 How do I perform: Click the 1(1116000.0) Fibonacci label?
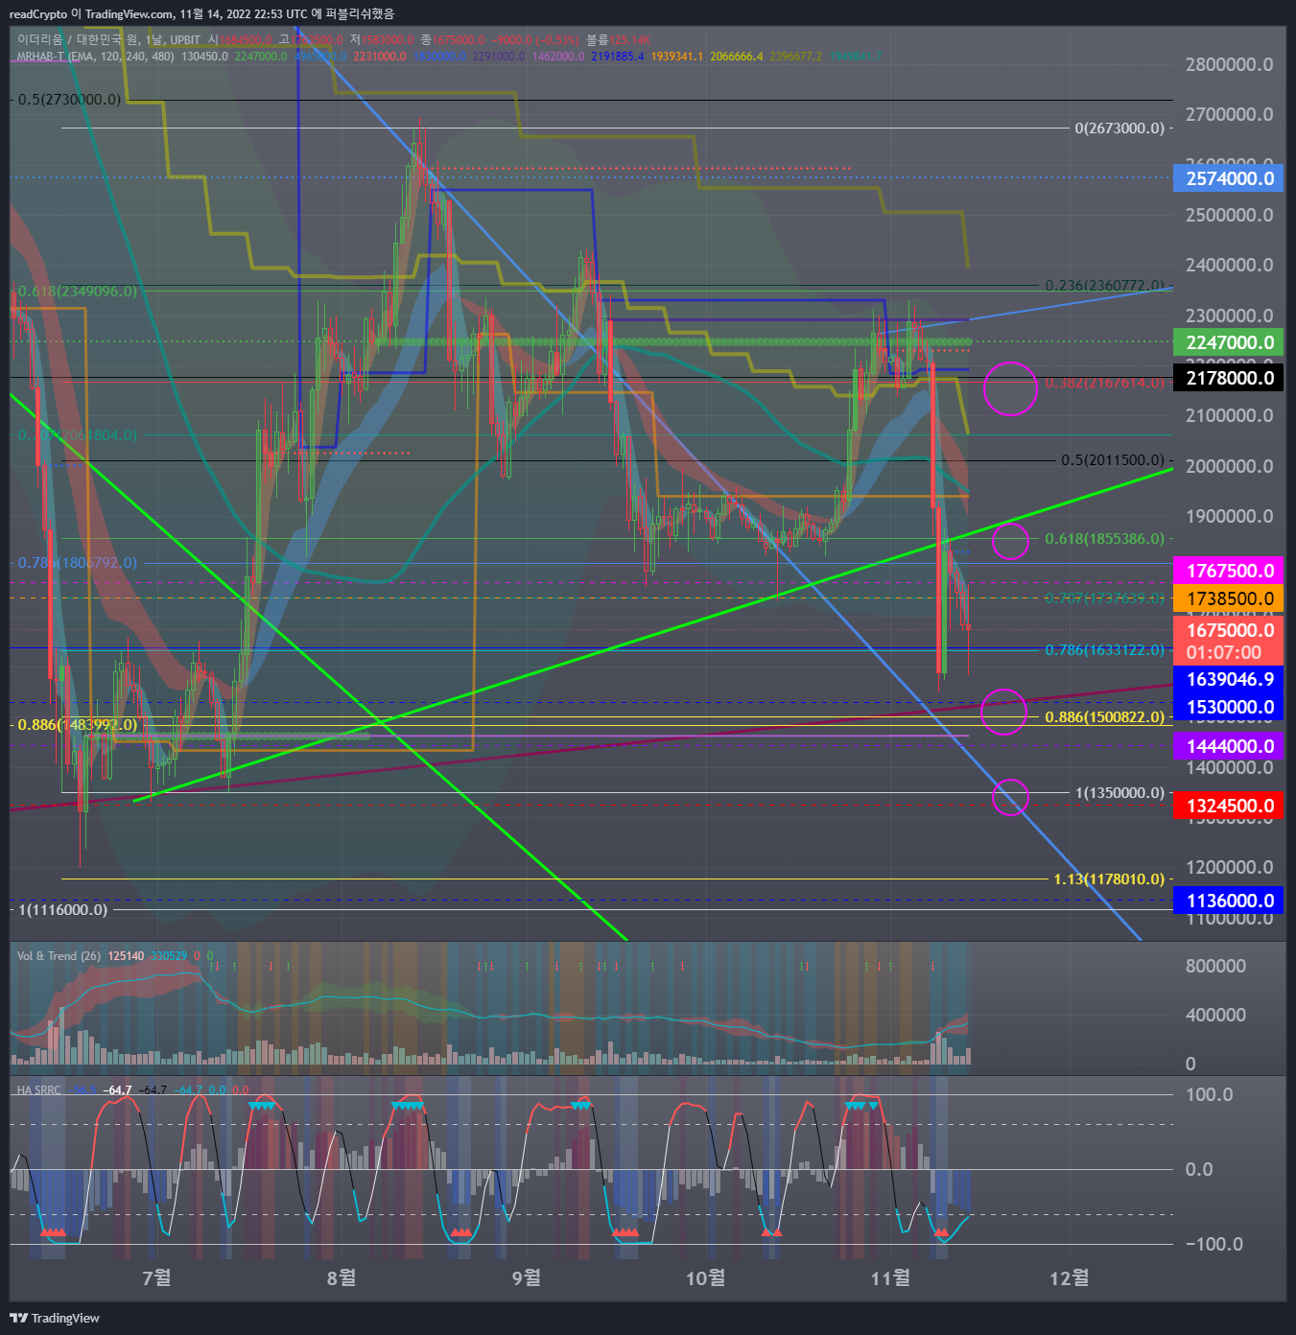point(63,909)
